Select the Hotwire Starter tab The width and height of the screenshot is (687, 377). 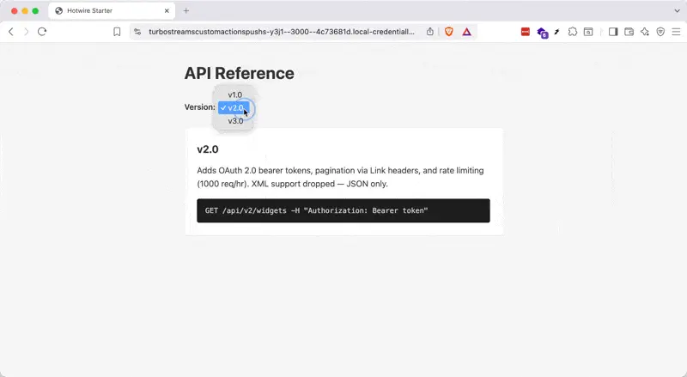[112, 10]
